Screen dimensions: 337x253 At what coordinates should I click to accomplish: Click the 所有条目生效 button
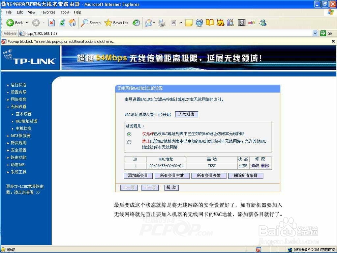(172, 176)
